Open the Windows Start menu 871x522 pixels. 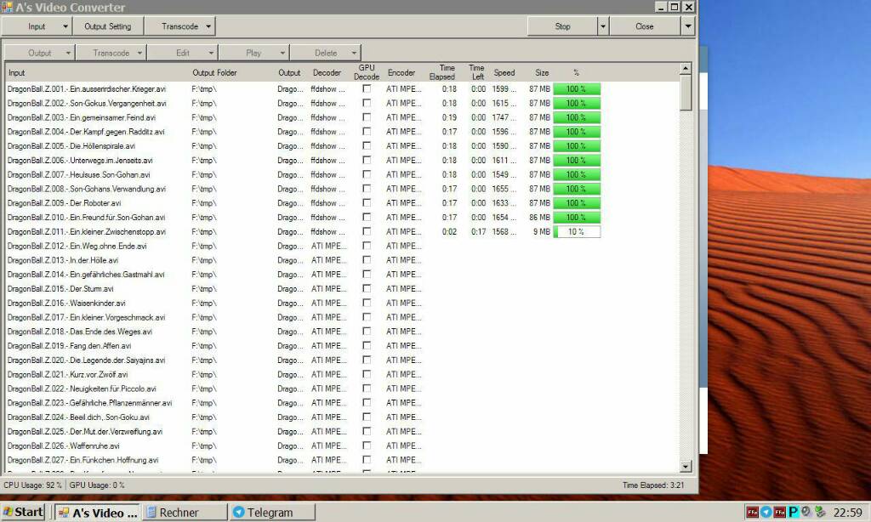pyautogui.click(x=23, y=512)
